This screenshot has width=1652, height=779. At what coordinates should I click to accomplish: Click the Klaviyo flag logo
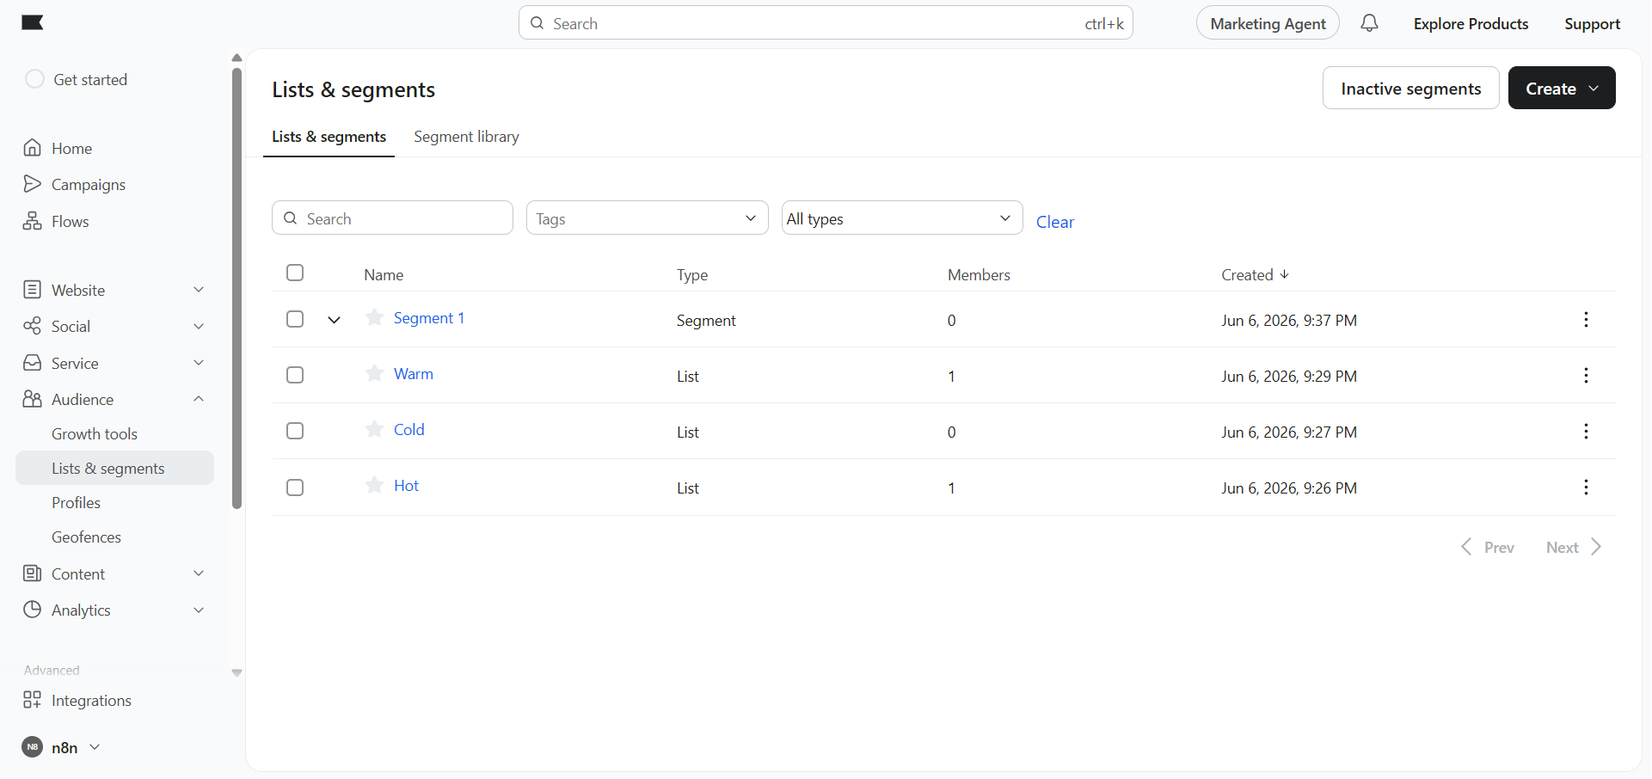[x=33, y=22]
